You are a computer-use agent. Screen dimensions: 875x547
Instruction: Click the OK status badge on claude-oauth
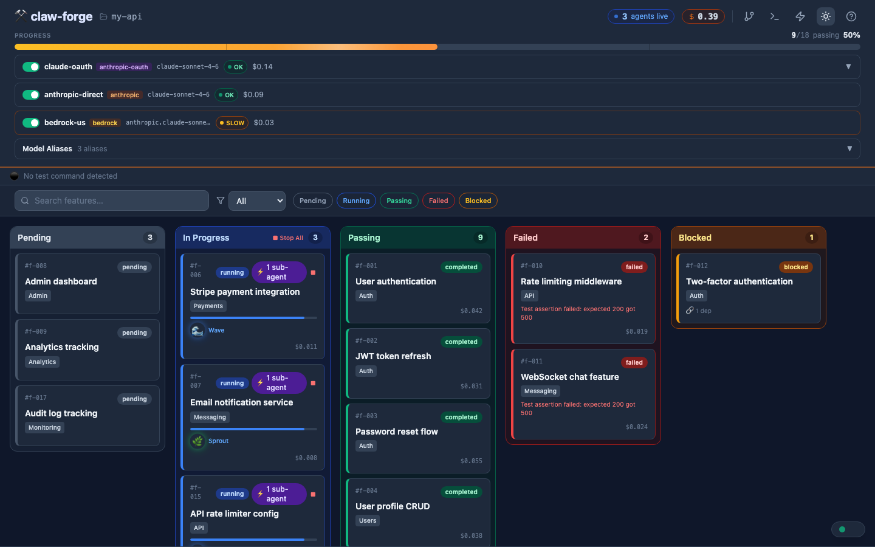(x=235, y=67)
